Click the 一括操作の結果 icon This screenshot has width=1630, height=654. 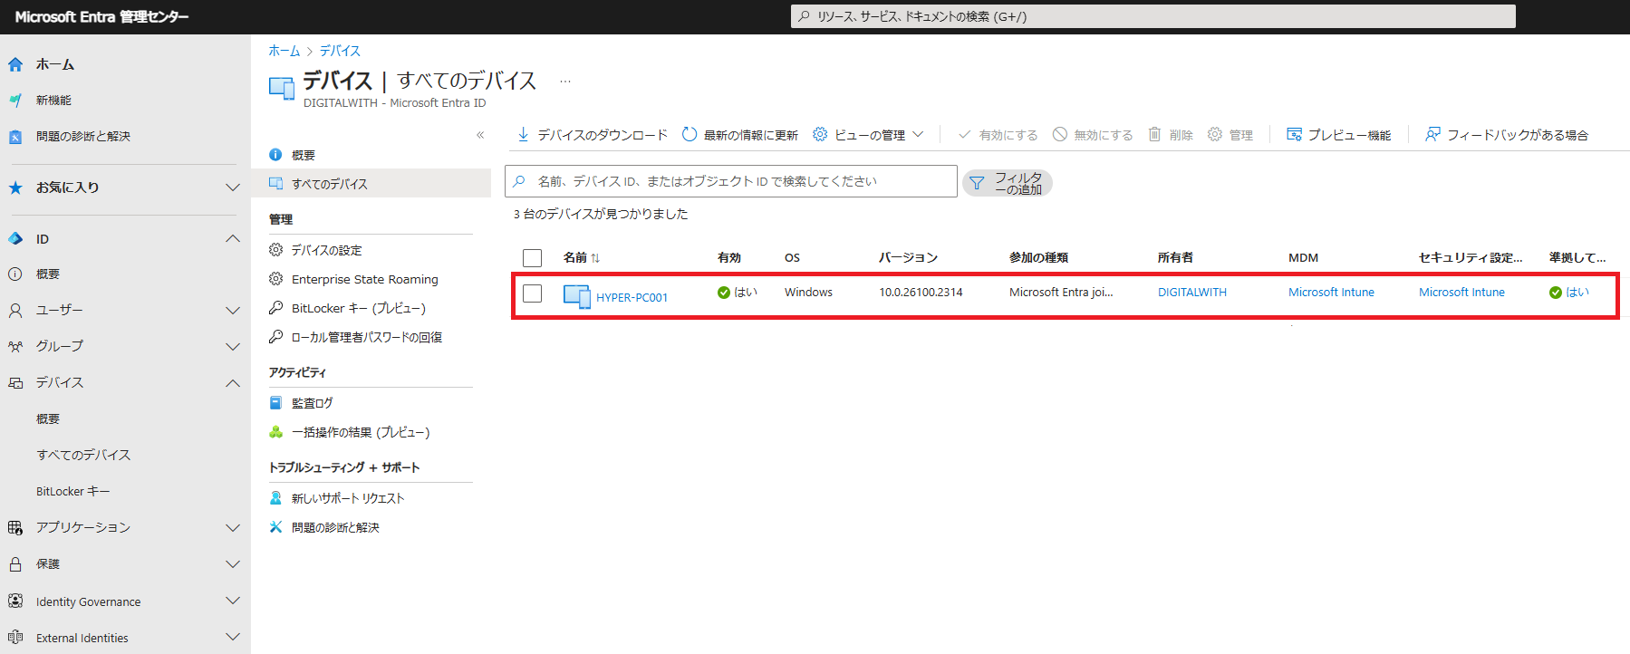click(x=276, y=432)
